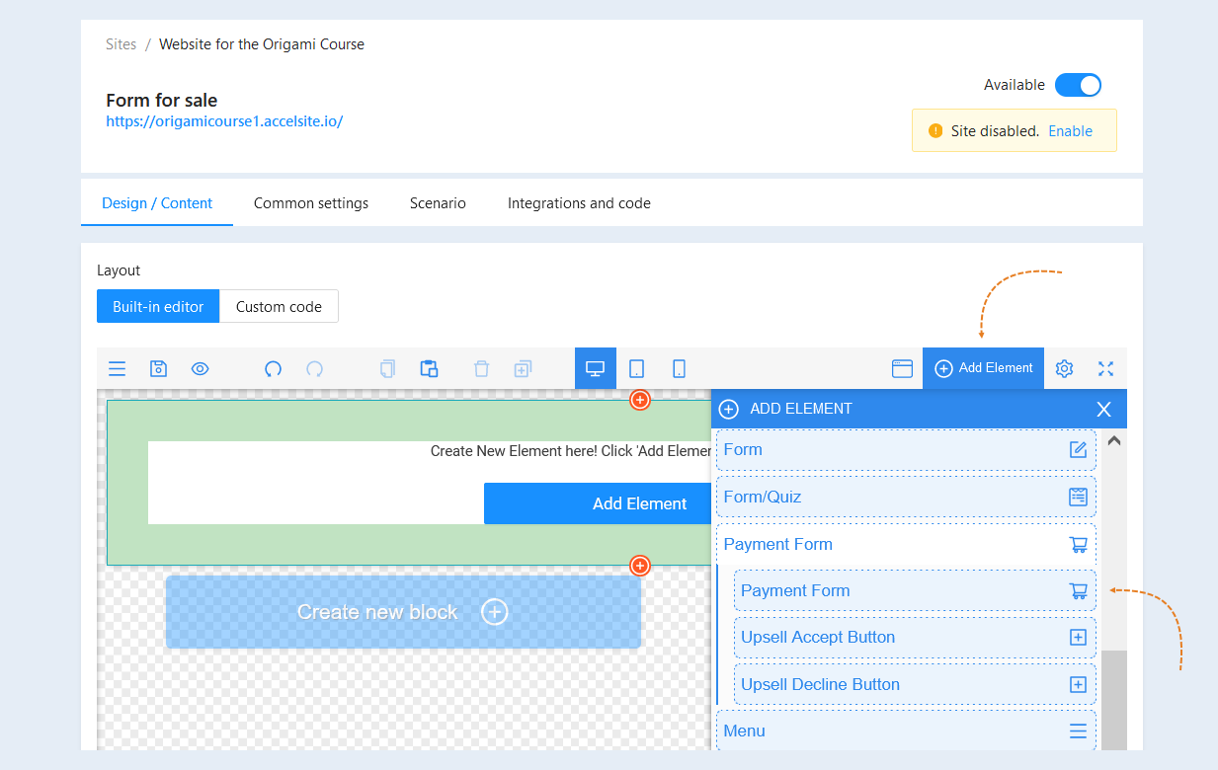This screenshot has width=1218, height=770.
Task: Click plus icon on Upsell Decline Button
Action: click(x=1078, y=684)
